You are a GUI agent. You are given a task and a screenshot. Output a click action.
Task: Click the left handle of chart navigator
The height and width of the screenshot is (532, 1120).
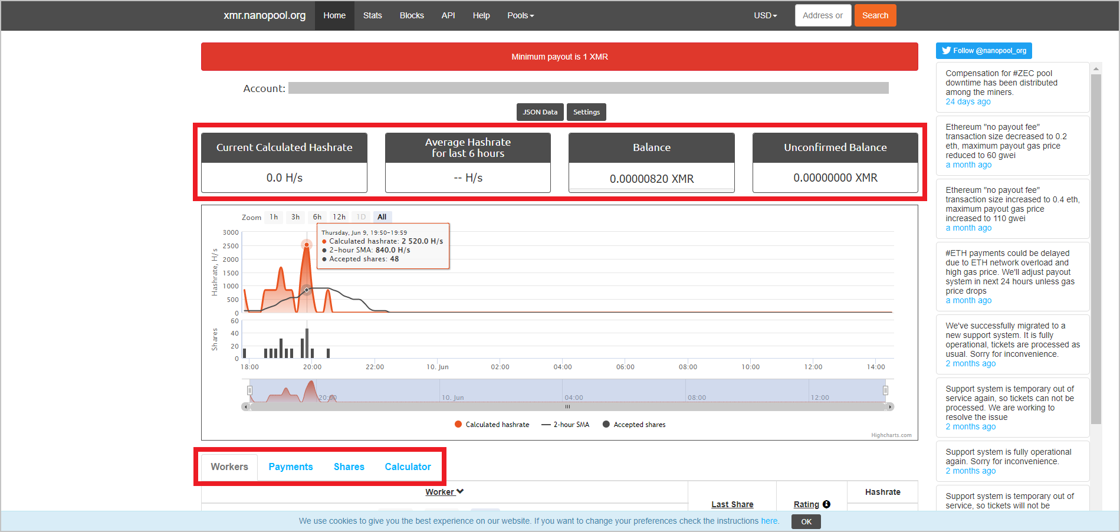pyautogui.click(x=250, y=390)
